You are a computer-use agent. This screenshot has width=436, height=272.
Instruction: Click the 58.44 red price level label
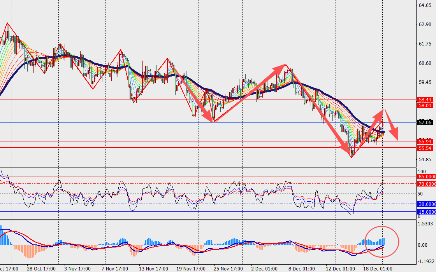coord(425,99)
